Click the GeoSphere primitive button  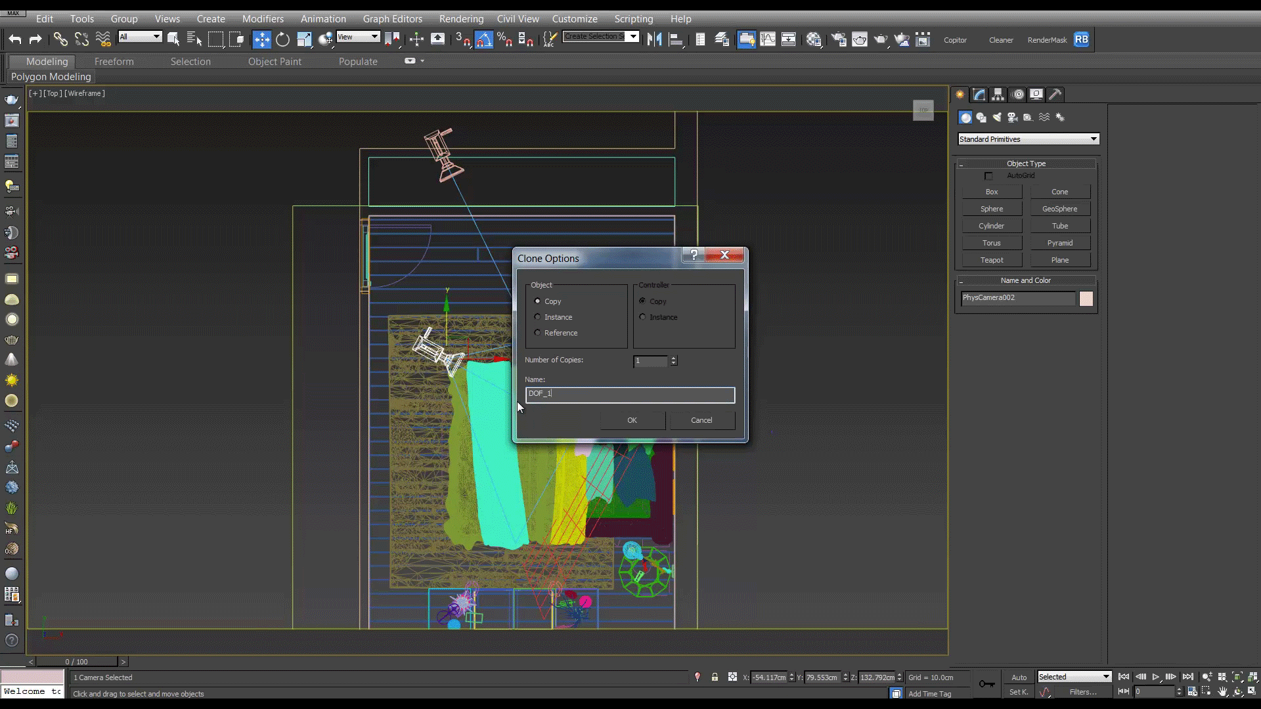(1059, 209)
